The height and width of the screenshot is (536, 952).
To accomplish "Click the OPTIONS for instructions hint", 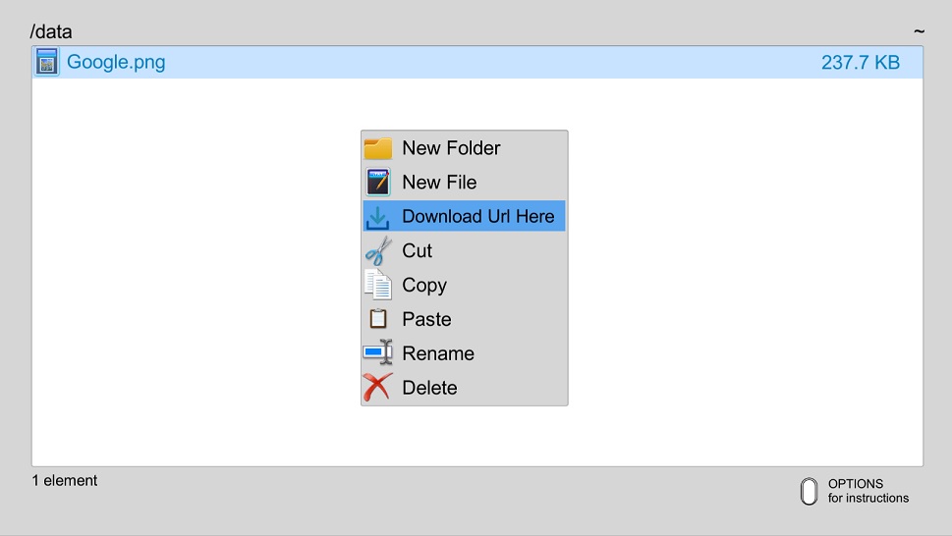I will 855,491.
